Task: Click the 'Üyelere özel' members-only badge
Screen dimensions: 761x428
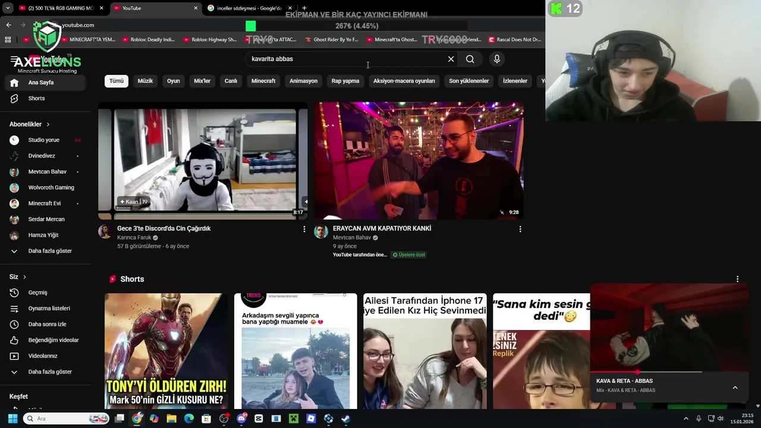Action: [x=408, y=254]
